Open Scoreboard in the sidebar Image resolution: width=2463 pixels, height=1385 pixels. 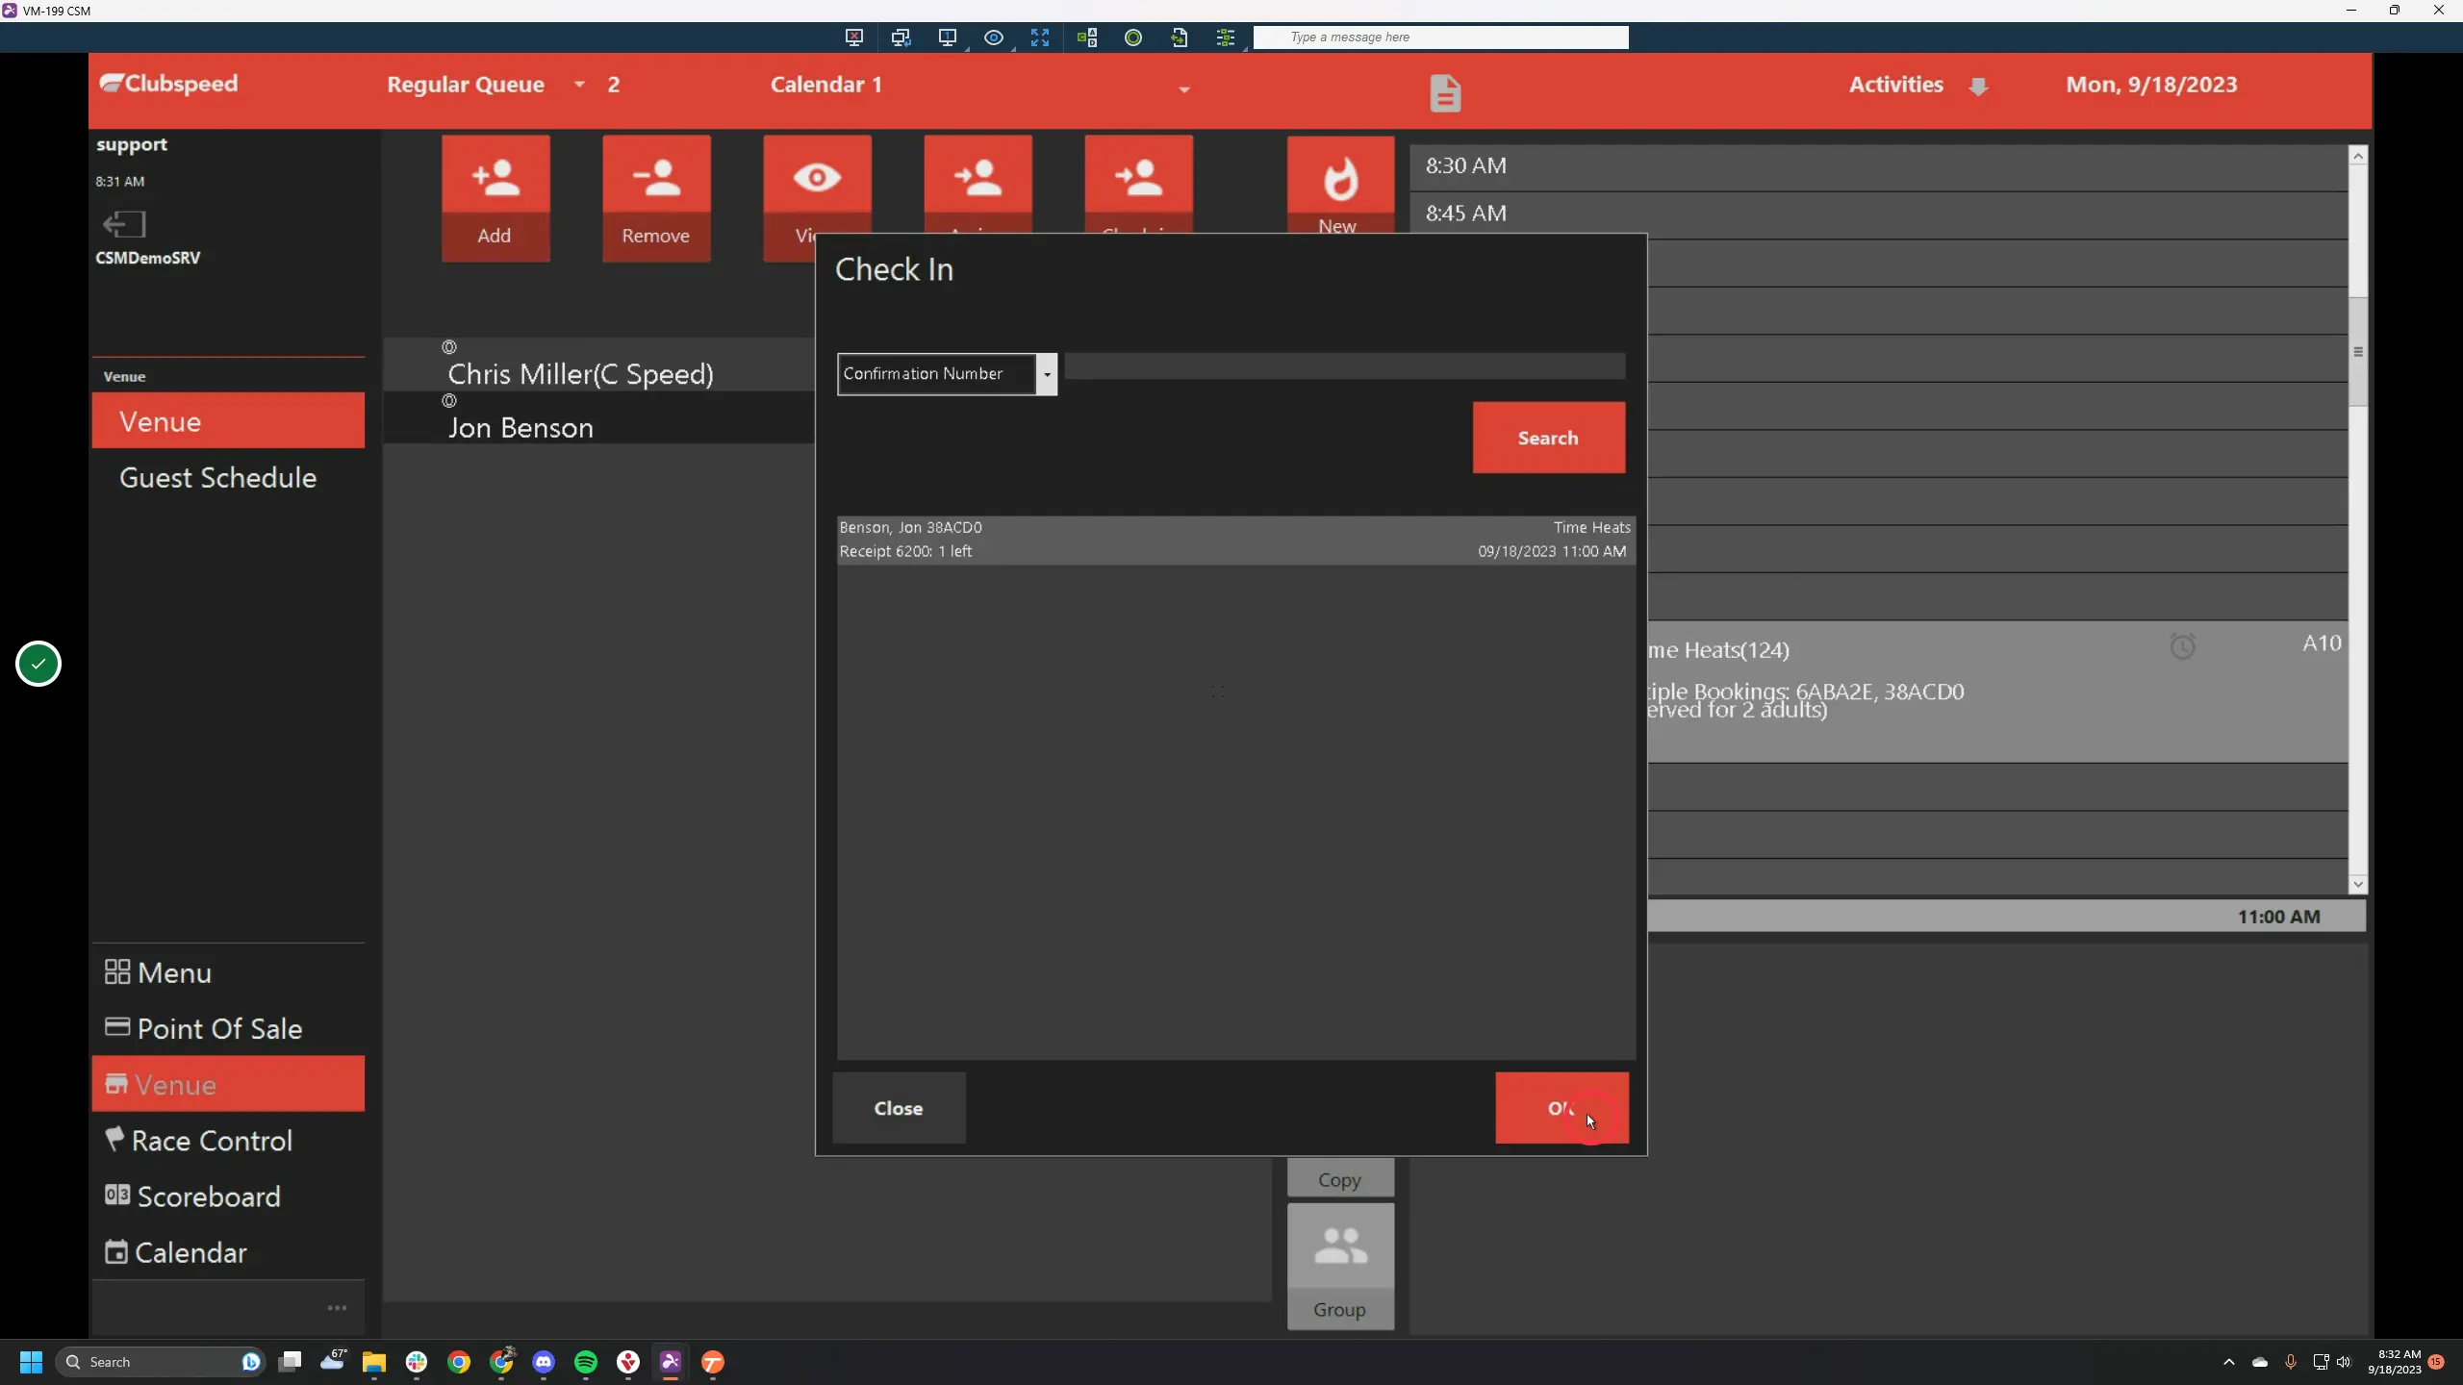pyautogui.click(x=228, y=1196)
